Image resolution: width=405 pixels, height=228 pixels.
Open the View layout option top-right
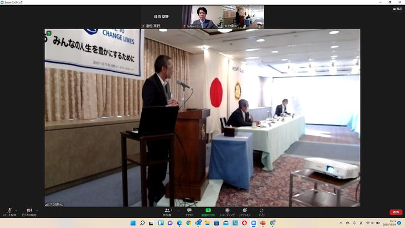[x=398, y=9]
